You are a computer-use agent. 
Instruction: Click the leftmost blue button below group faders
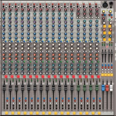(103, 65)
